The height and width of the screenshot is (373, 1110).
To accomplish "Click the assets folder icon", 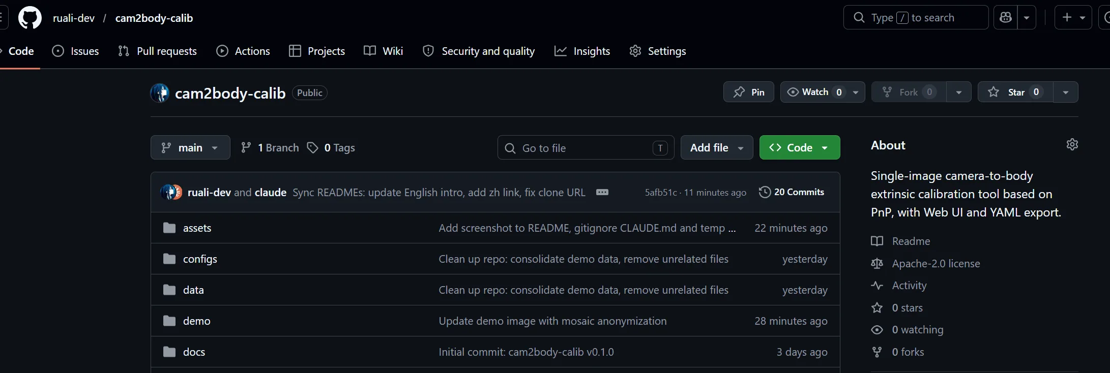I will pyautogui.click(x=169, y=228).
